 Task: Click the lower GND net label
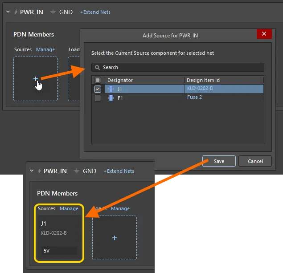[x=90, y=171]
